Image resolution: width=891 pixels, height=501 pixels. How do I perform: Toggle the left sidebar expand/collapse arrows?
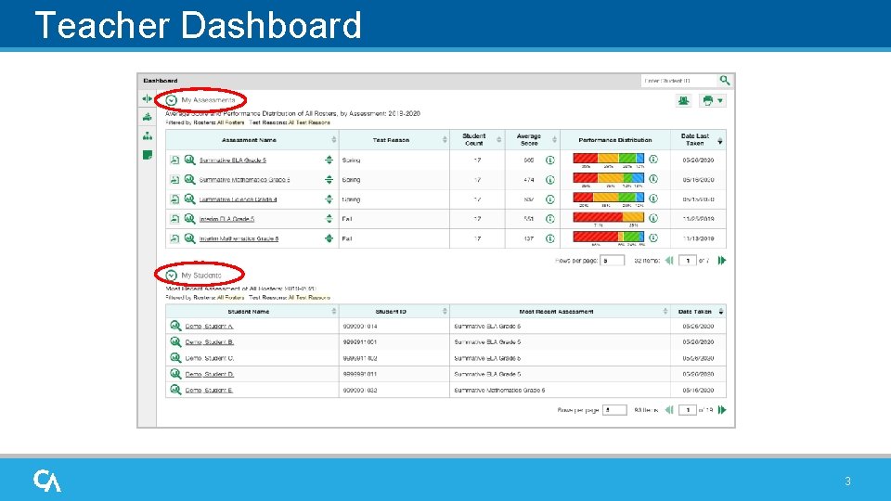point(148,99)
